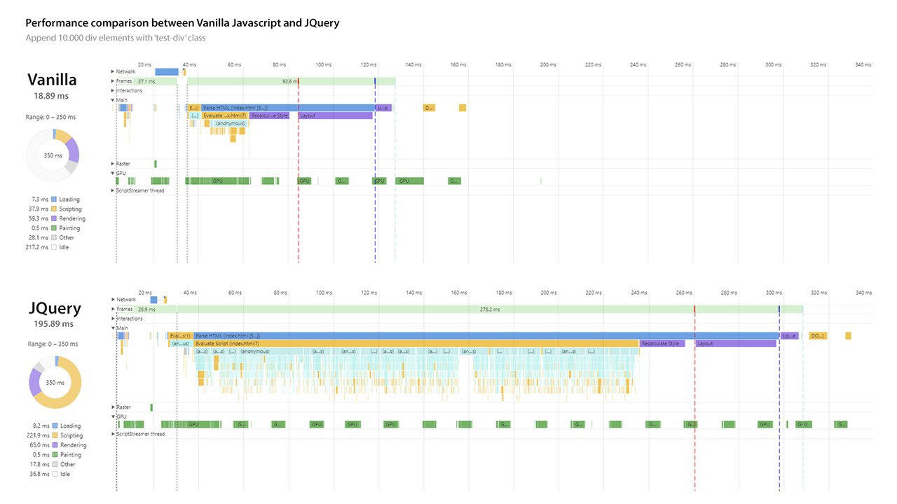The image size is (897, 504).
Task: Click Scripting yellow swatch in Vanilla legend
Action: pyautogui.click(x=54, y=209)
